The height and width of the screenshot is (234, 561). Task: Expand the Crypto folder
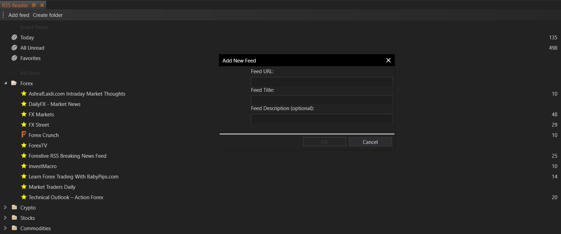5,207
